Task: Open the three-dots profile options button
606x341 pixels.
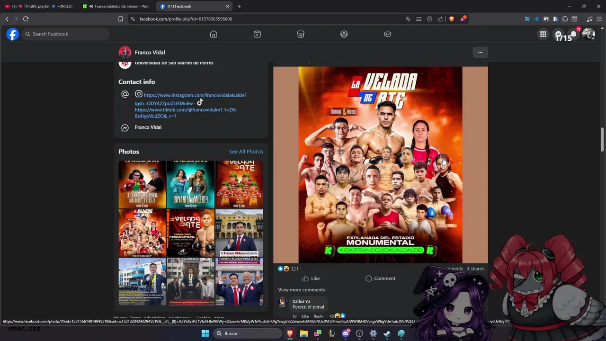Action: point(480,53)
